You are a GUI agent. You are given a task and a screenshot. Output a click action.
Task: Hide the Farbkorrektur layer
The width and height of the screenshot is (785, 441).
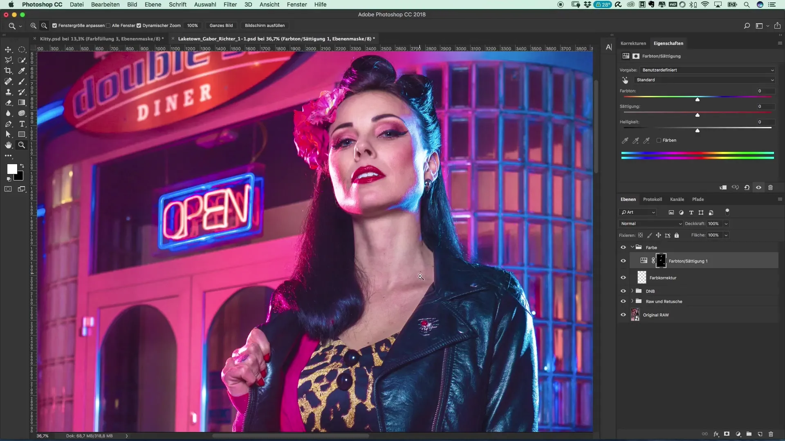[623, 278]
